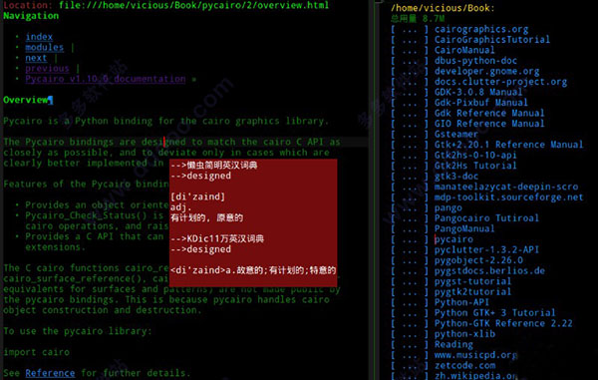Open Reading directory entry
Viewport: 598px width, 380px height.
(453, 344)
